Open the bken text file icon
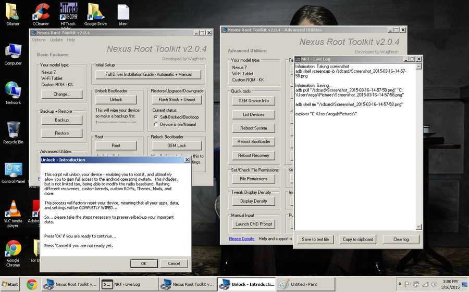 (x=123, y=15)
